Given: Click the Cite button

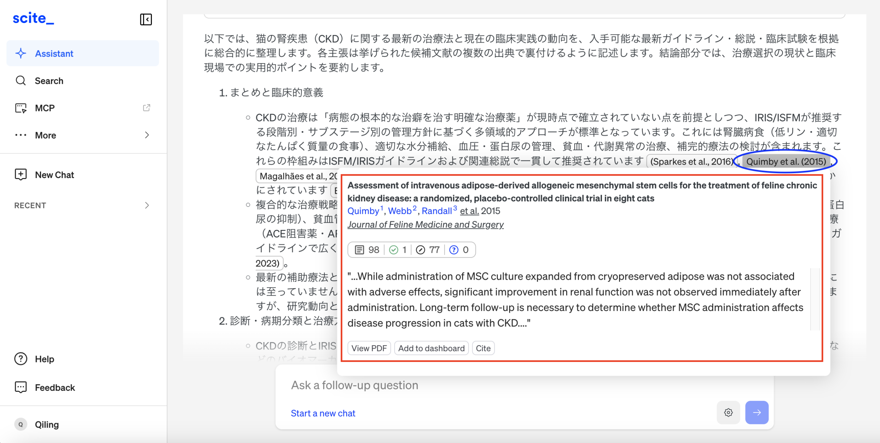Looking at the screenshot, I should tap(483, 348).
